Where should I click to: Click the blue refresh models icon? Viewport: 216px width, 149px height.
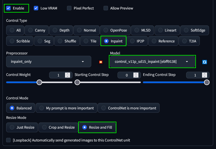(x=205, y=62)
